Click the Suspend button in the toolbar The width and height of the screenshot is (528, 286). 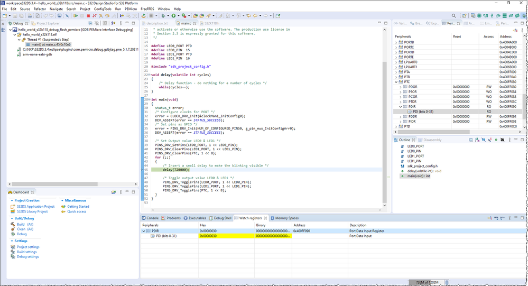pyautogui.click(x=81, y=16)
